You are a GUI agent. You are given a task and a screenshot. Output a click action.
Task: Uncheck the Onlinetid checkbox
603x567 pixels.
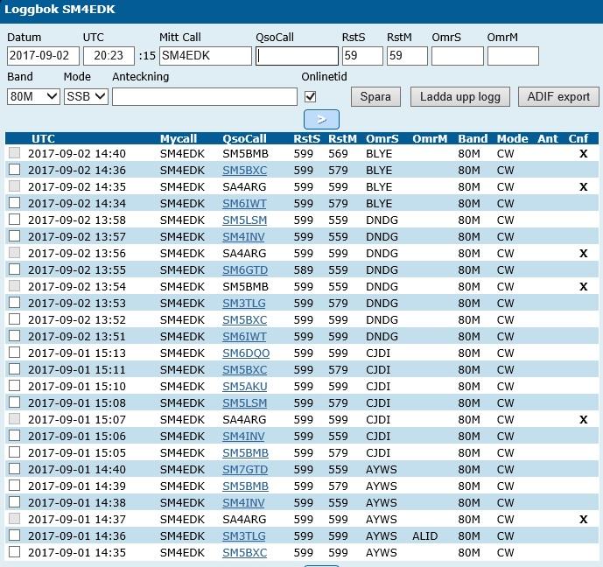tap(310, 96)
